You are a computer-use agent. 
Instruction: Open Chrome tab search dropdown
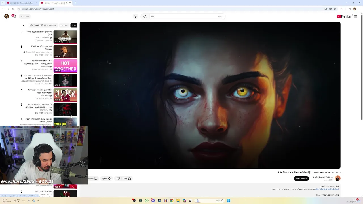click(x=3, y=3)
